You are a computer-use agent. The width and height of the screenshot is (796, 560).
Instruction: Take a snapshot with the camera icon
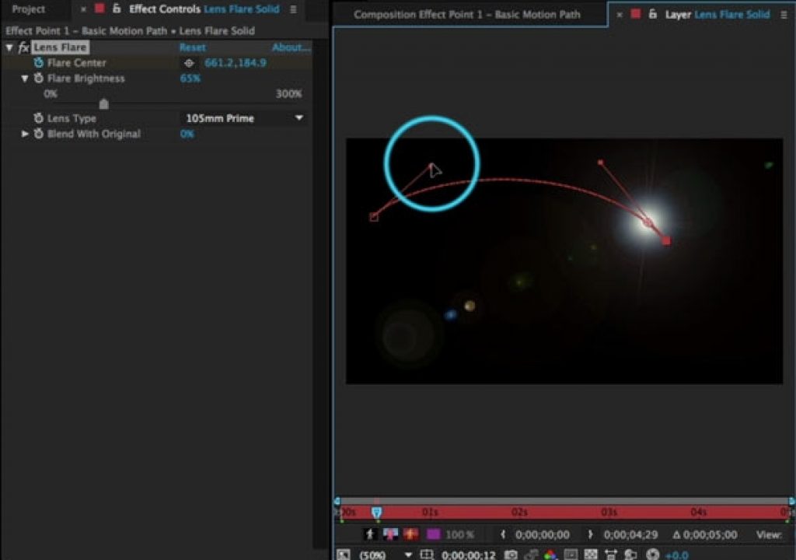point(511,555)
